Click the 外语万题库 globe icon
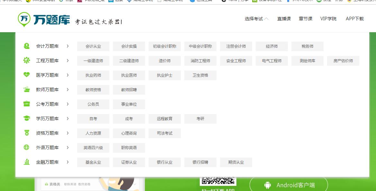 [x=27, y=148]
